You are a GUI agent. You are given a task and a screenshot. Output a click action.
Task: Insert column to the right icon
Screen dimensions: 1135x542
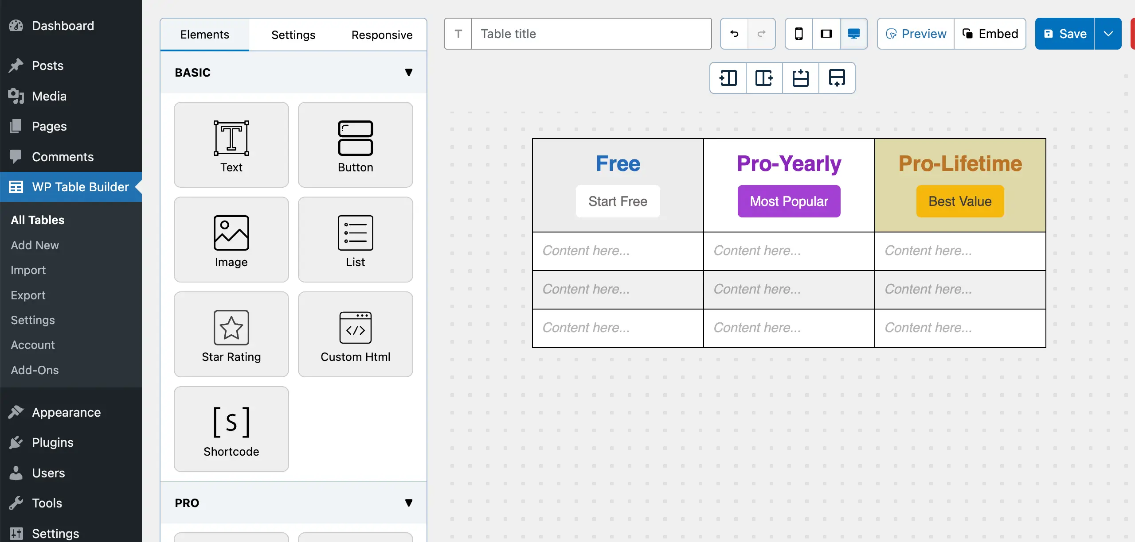point(764,78)
